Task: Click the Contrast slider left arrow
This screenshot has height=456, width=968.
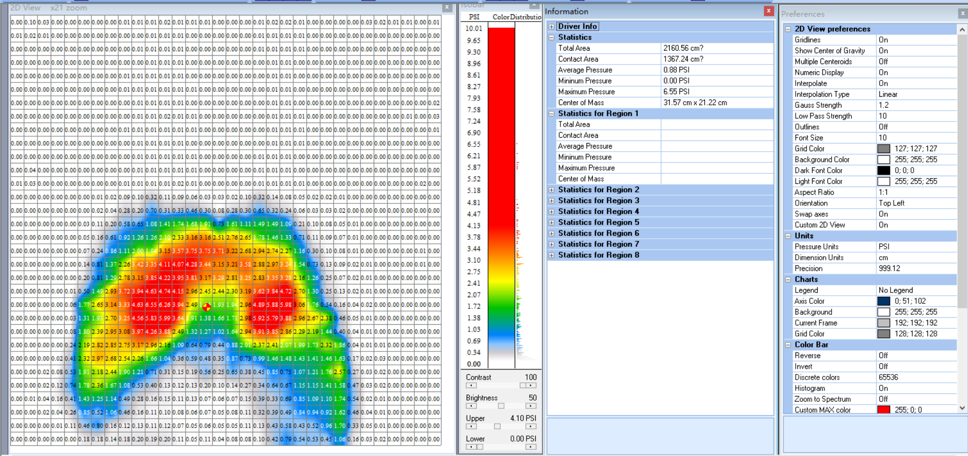Action: click(471, 385)
